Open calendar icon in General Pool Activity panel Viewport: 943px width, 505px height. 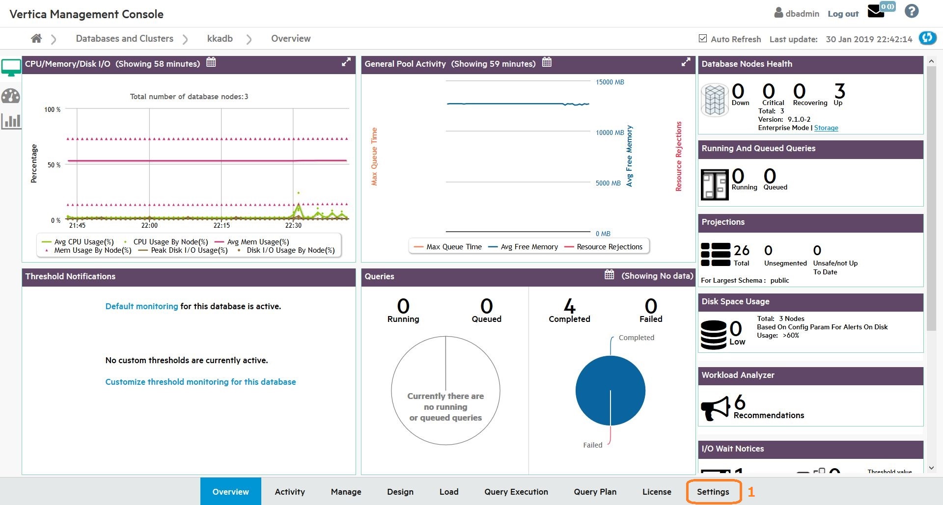pyautogui.click(x=547, y=62)
